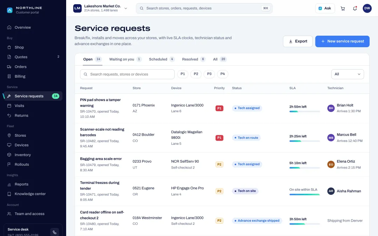This screenshot has width=378, height=236.
Task: Click the Priority column header
Action: pos(219,88)
